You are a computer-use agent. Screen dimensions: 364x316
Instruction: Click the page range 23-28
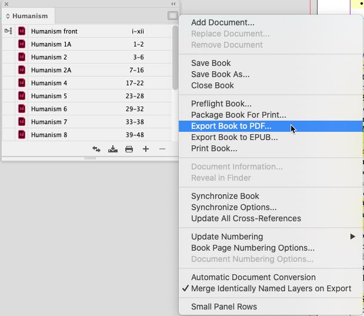tap(135, 96)
